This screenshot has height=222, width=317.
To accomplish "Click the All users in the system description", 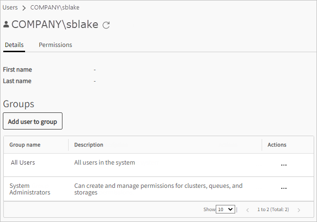I will 105,163.
